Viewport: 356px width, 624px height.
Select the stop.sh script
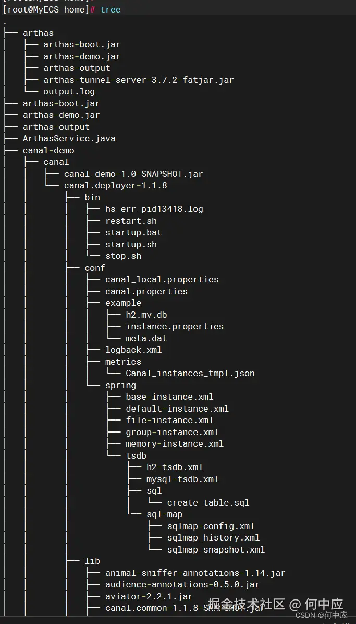tap(123, 256)
